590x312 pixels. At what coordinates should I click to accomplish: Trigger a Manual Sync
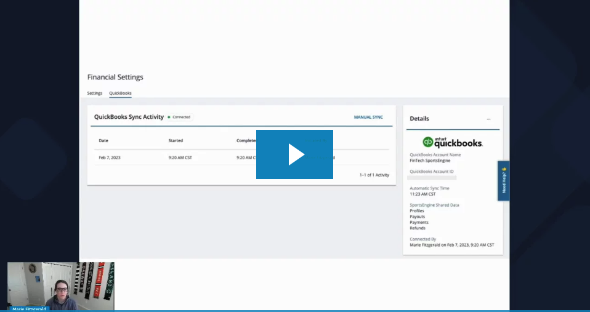368,117
